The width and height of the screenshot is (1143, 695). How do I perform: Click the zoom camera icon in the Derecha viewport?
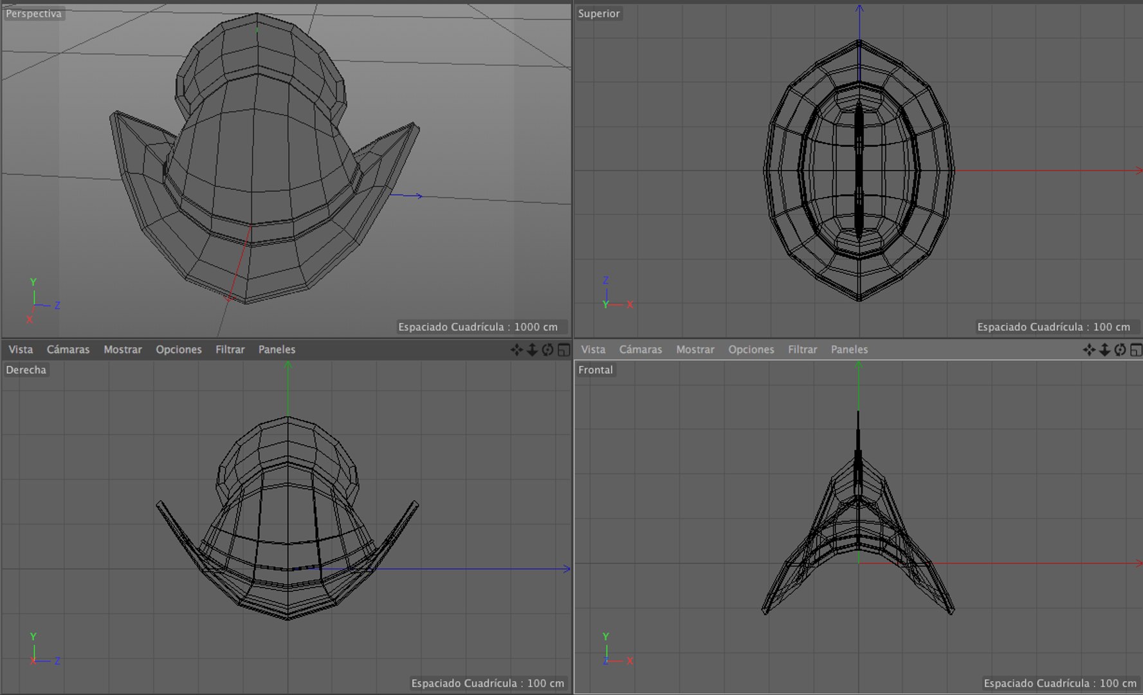click(x=532, y=349)
